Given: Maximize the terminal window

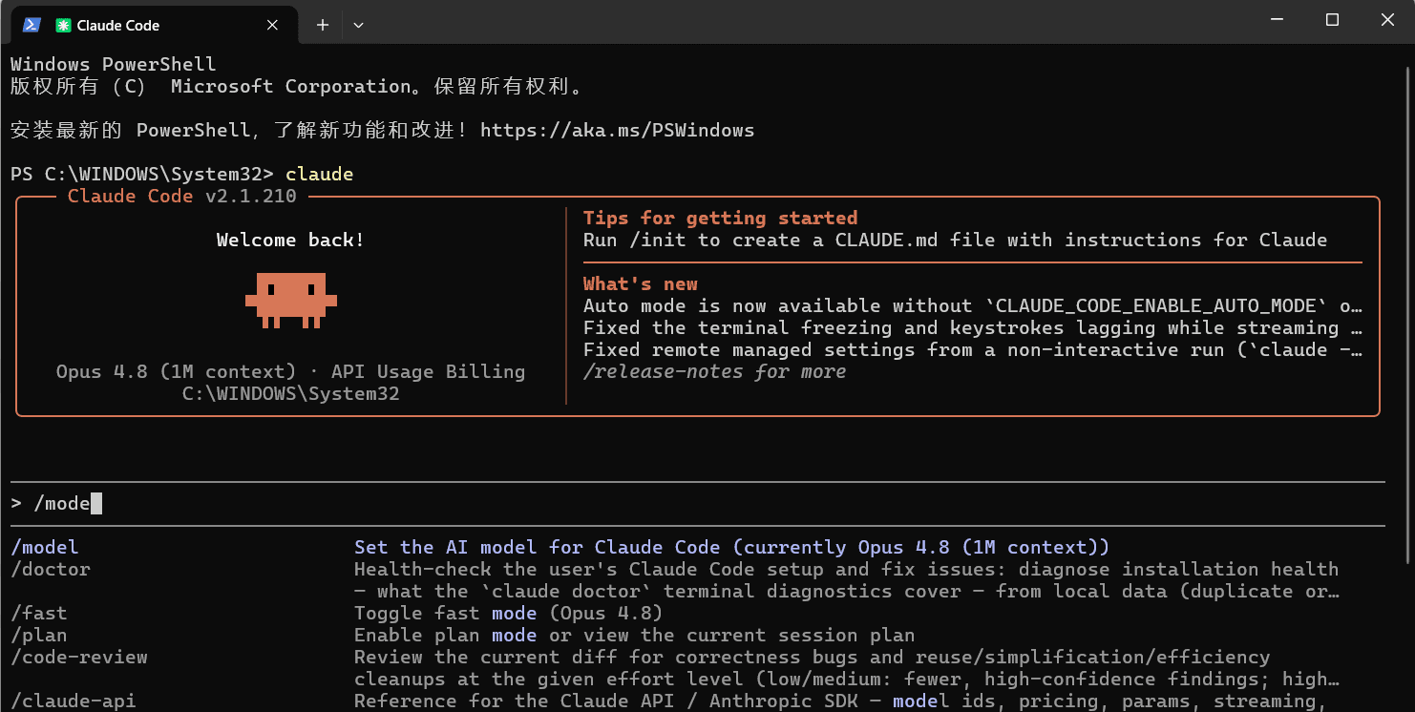Looking at the screenshot, I should [x=1332, y=20].
